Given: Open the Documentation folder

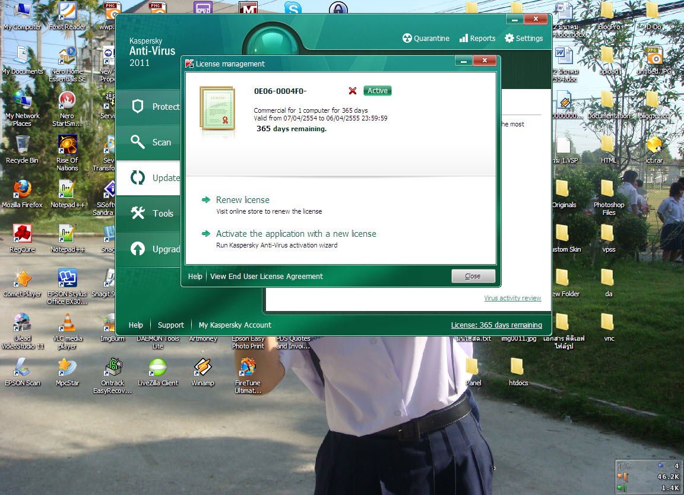Looking at the screenshot, I should tap(609, 105).
